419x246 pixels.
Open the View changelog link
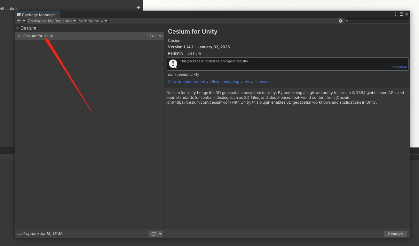coord(225,82)
